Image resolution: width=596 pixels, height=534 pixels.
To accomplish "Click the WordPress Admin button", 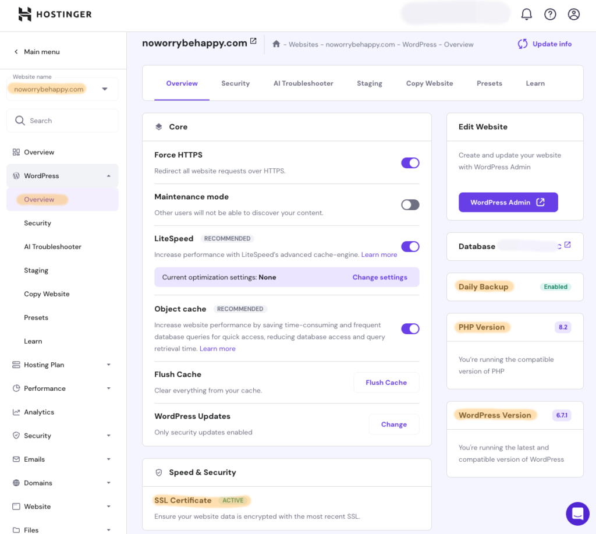I will 508,202.
